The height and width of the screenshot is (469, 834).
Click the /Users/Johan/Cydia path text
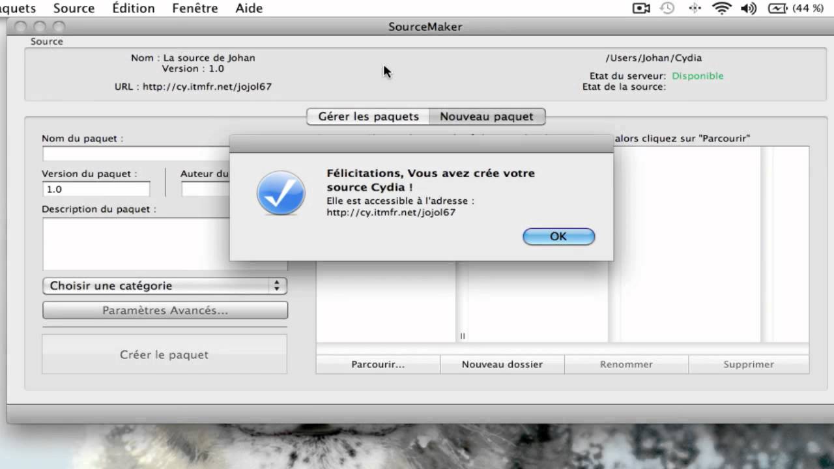[654, 58]
